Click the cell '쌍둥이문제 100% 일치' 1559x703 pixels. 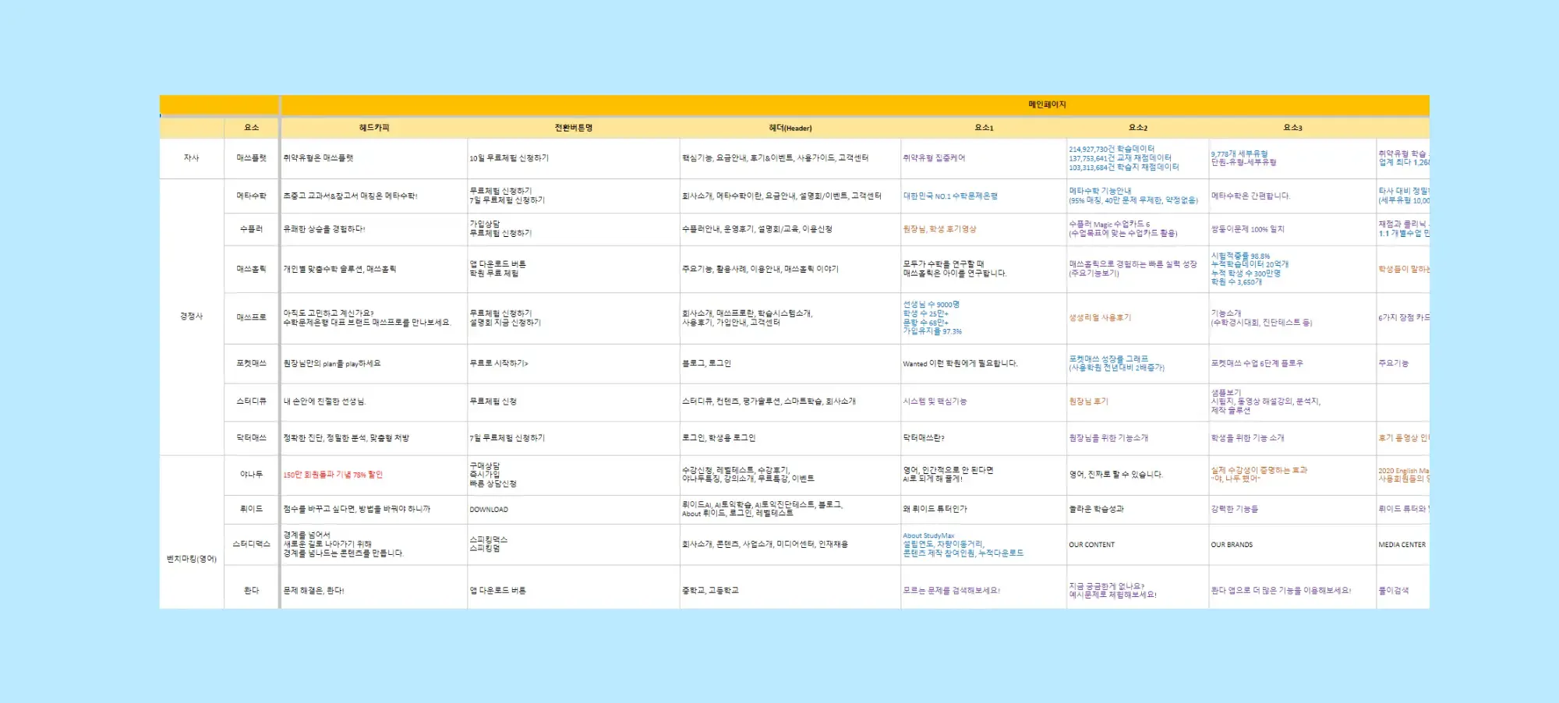1292,229
